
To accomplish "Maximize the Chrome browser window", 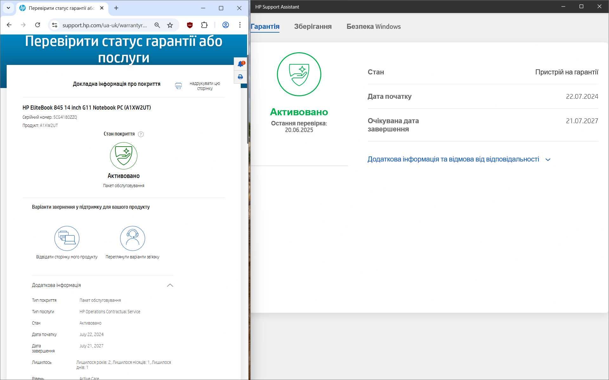I will [x=221, y=8].
